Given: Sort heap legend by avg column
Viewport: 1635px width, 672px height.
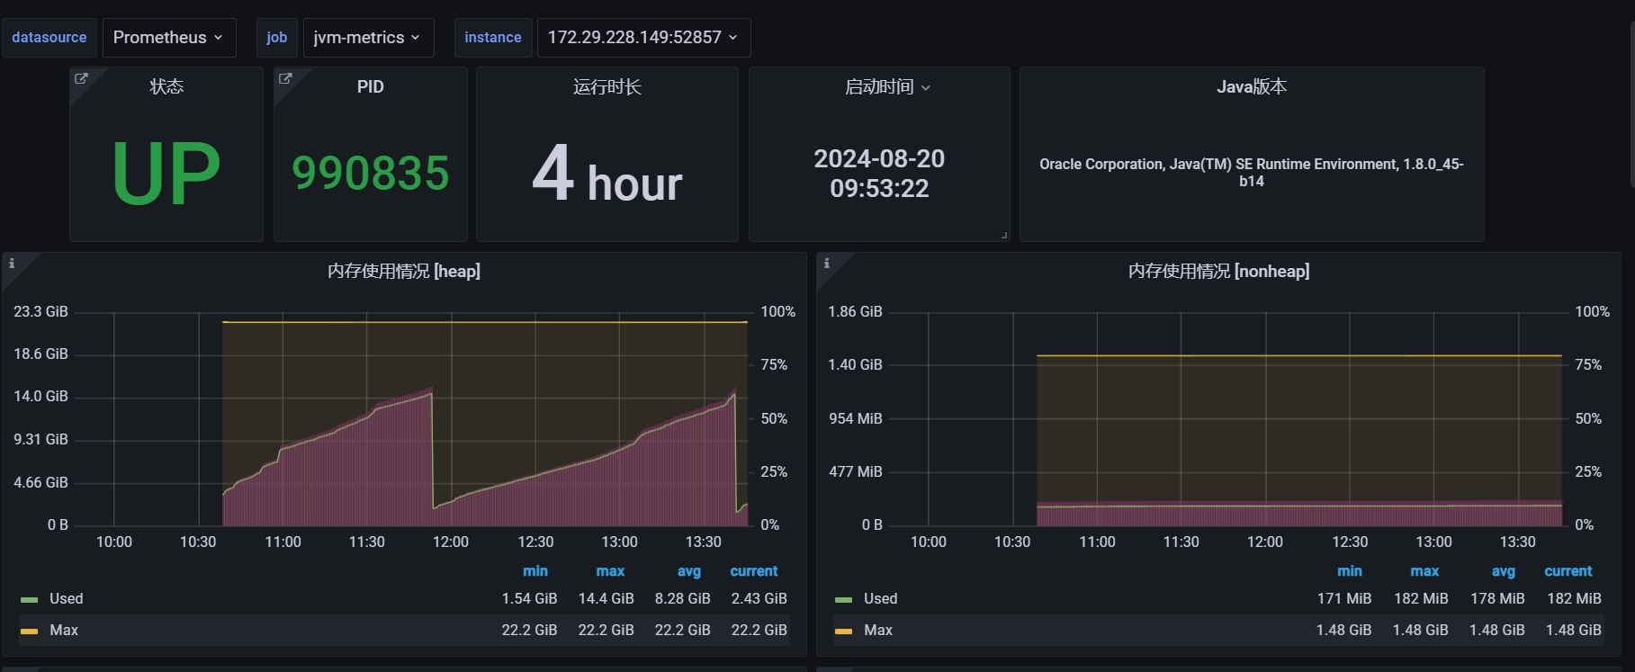Looking at the screenshot, I should [689, 571].
